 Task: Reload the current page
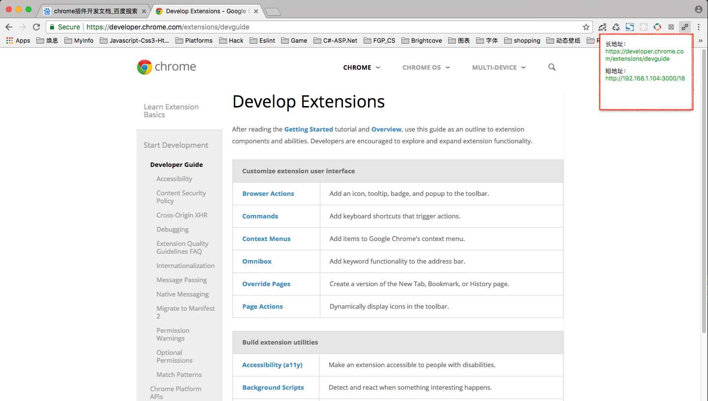(x=36, y=27)
